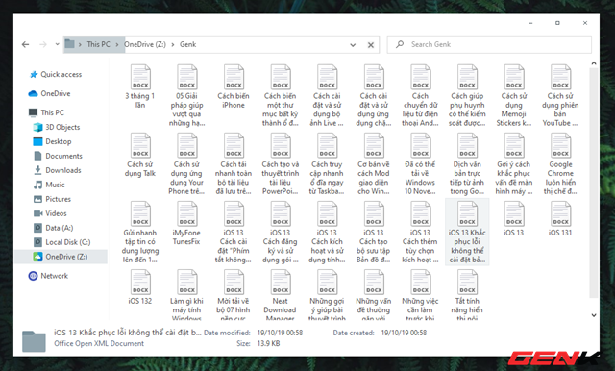Open Quick access in navigation pane
This screenshot has height=371, width=615.
56,75
